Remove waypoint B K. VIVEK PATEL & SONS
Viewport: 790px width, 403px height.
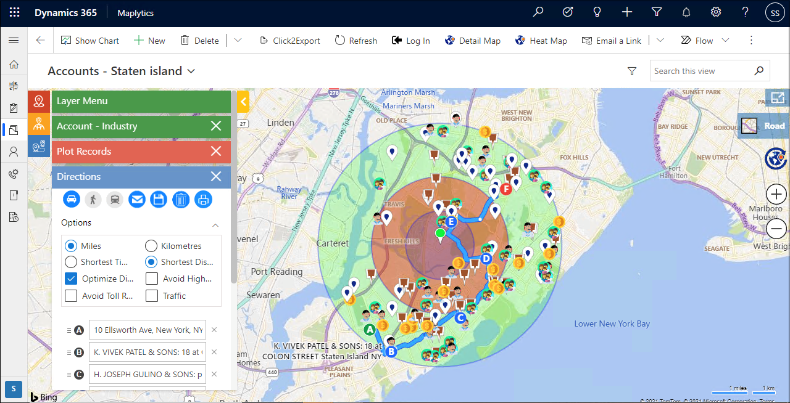(214, 352)
